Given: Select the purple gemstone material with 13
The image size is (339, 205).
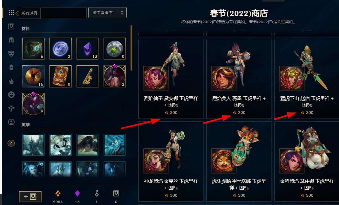Looking at the screenshot, I should (x=88, y=49).
